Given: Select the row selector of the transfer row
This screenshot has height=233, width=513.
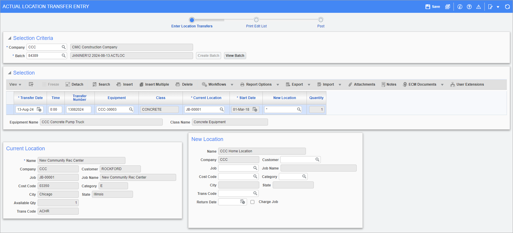Looking at the screenshot, I should [x=10, y=110].
